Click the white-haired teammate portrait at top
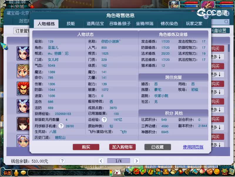Image resolution: width=235 pixels, height=177 pixels. tap(174, 4)
